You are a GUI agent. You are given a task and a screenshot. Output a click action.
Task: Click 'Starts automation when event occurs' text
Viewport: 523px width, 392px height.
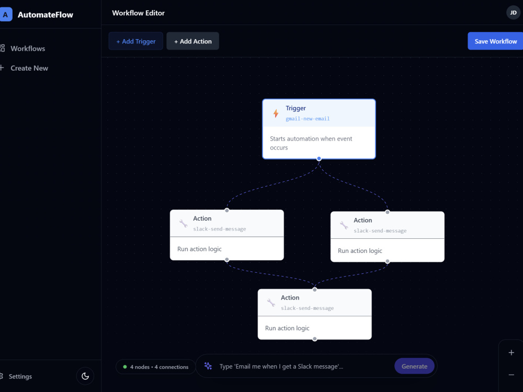pos(311,143)
